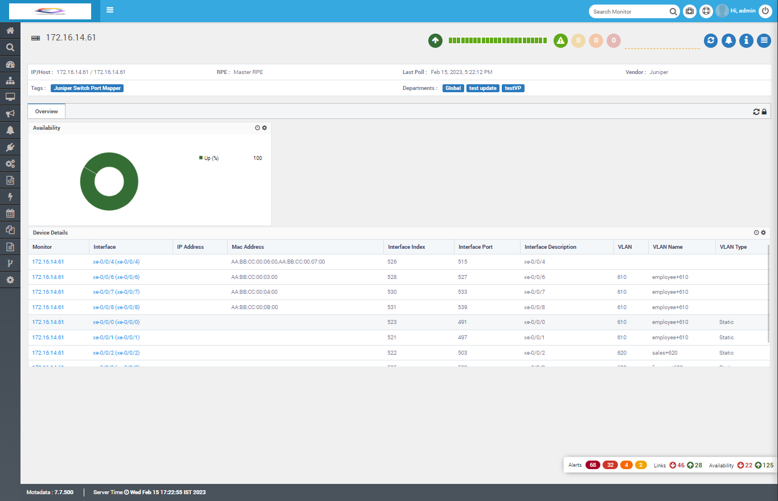Viewport: 778px width, 501px height.
Task: Open the copy documents icon in sidebar
Action: click(x=10, y=230)
